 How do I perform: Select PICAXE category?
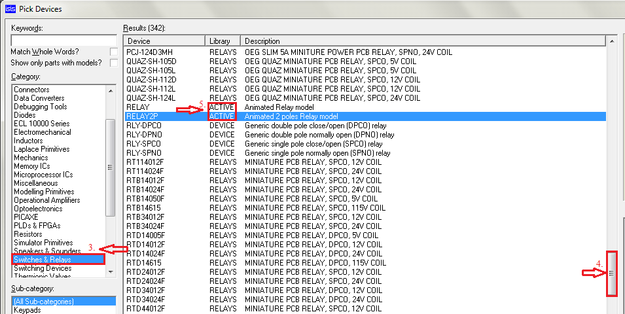[26, 217]
